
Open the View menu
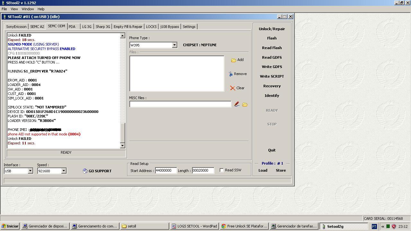pos(14,9)
